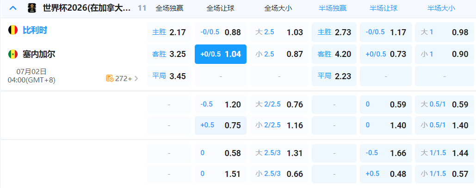476x188 pixels.
Task: Select half-time handicap -0.5 at 1.66
Action: pyautogui.click(x=386, y=153)
